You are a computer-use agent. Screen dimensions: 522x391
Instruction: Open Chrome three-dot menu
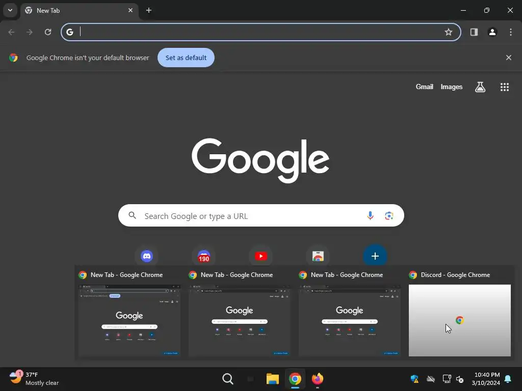coord(511,32)
